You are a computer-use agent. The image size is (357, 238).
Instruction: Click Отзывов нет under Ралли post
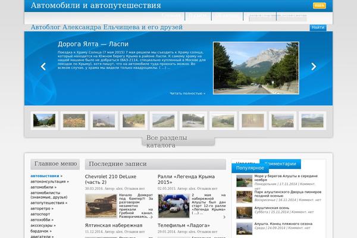tap(206, 189)
